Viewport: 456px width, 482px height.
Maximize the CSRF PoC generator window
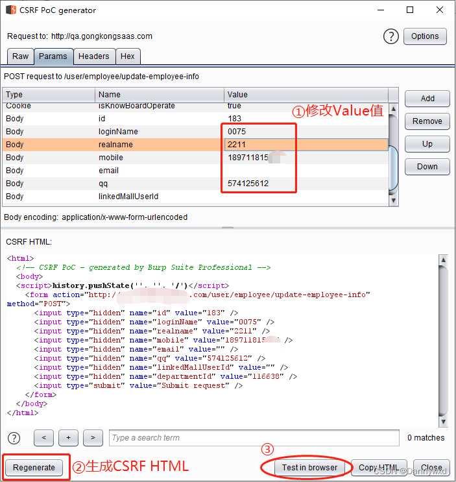point(410,10)
